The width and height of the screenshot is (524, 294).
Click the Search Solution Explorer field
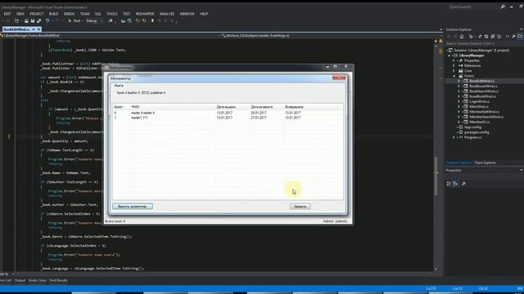(484, 43)
